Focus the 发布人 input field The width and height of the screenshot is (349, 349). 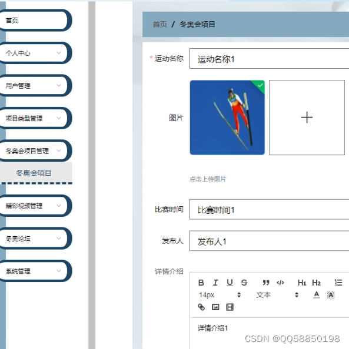point(269,241)
